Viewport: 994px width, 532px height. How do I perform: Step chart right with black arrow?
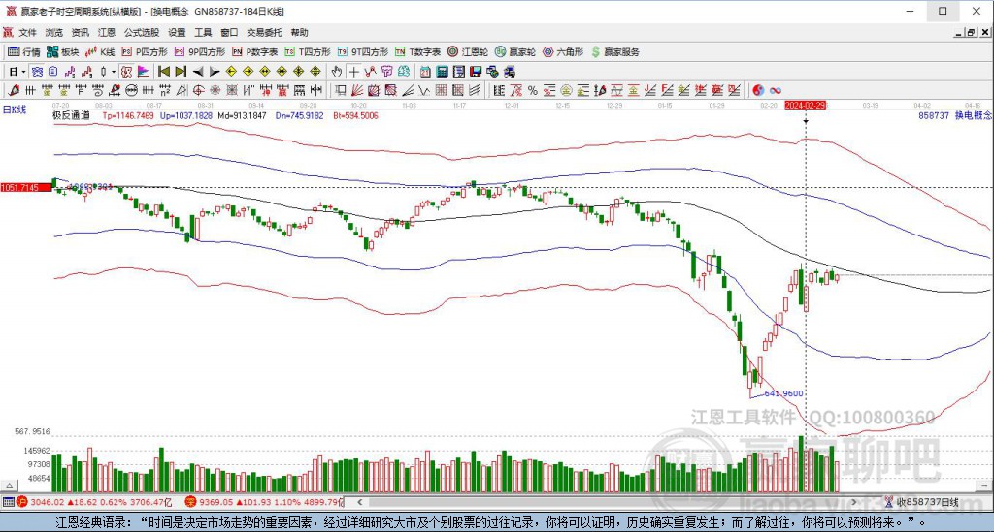point(215,72)
